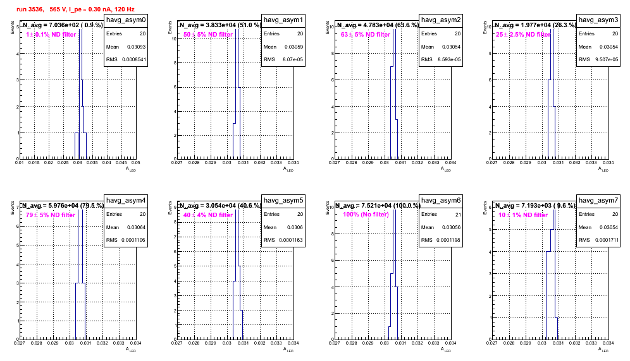Click Mean value 0.03059 in havg_asym1

click(293, 47)
